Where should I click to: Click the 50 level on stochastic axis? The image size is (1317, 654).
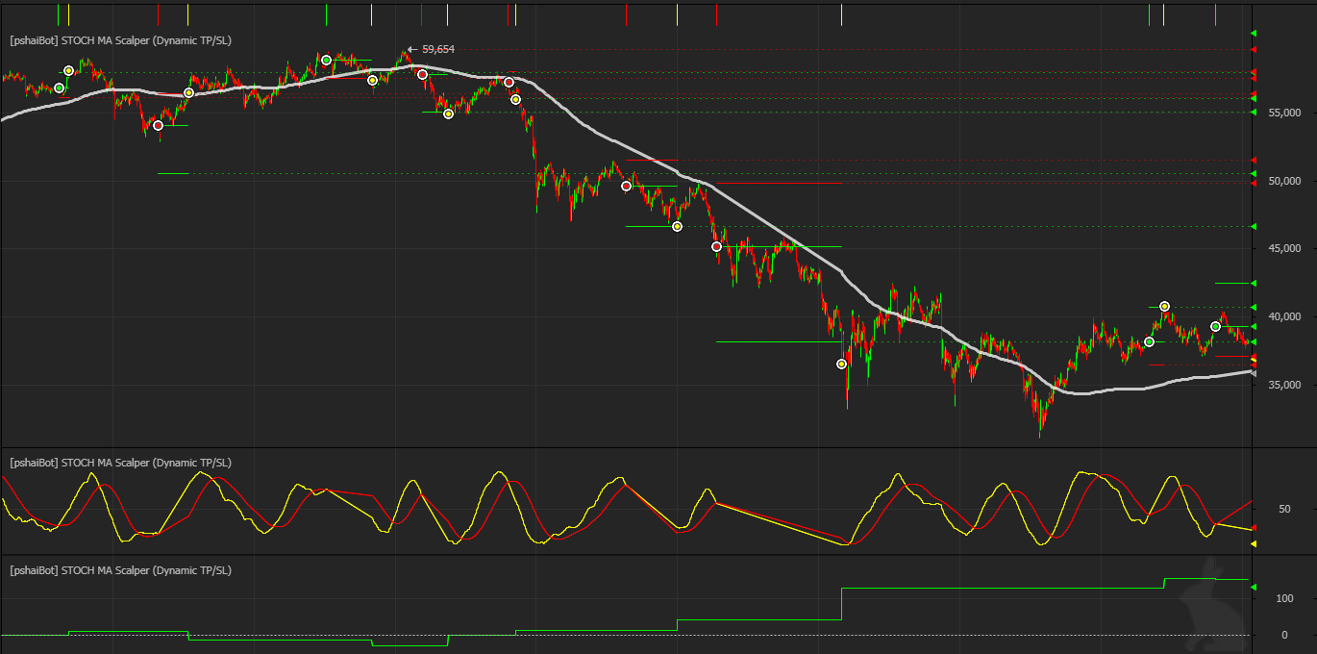1284,510
